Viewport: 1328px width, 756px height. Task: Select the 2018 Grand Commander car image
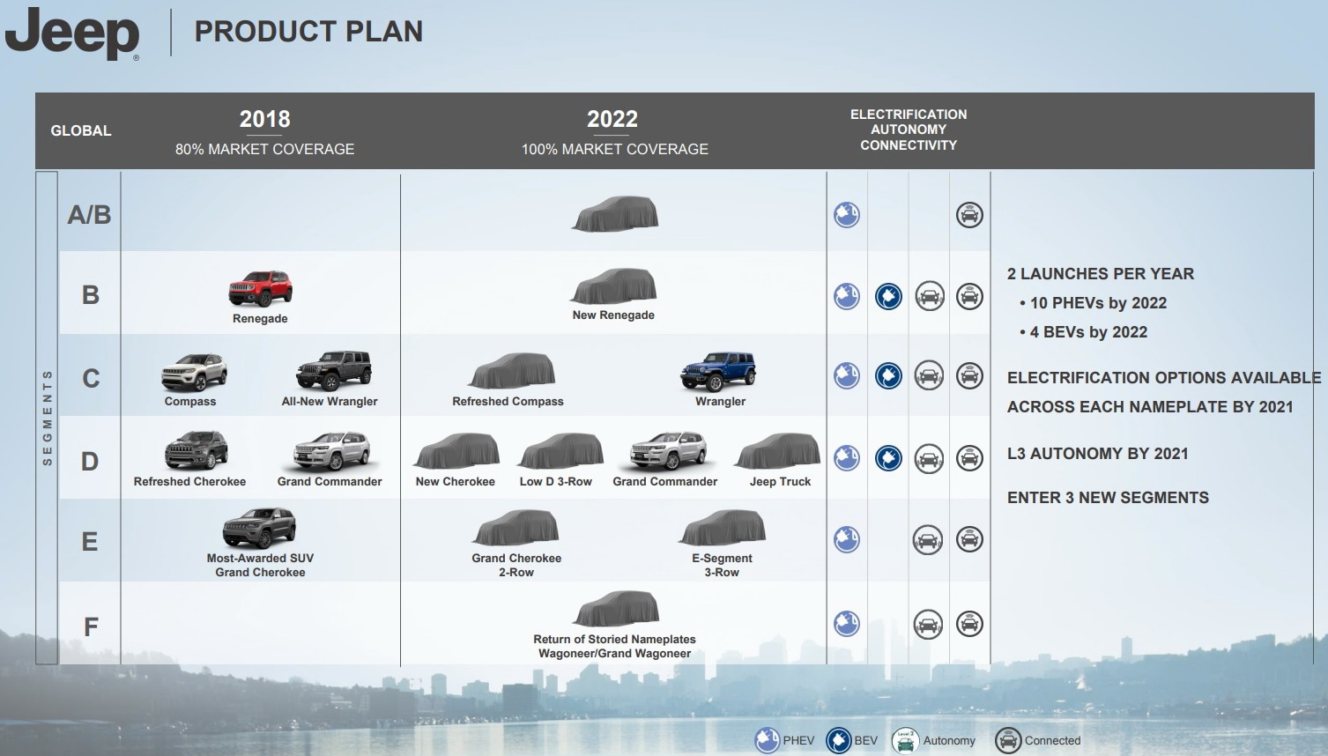click(x=332, y=452)
